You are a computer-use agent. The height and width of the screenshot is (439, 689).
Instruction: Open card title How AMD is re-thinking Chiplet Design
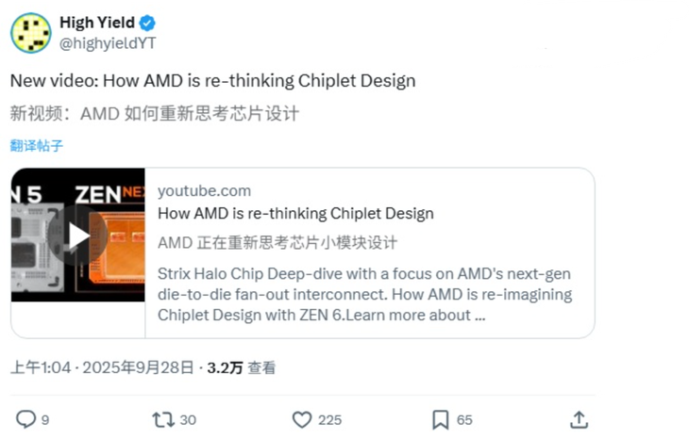pyautogui.click(x=295, y=213)
